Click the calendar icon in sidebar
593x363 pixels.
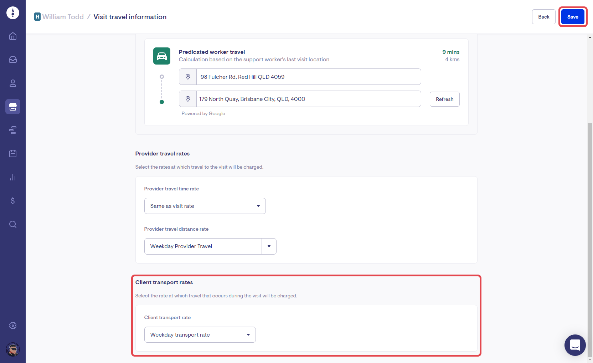click(13, 154)
